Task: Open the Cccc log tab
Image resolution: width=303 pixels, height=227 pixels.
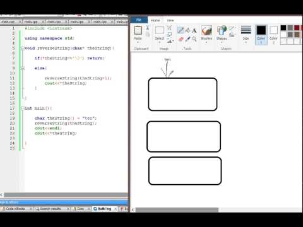Action: point(80,209)
